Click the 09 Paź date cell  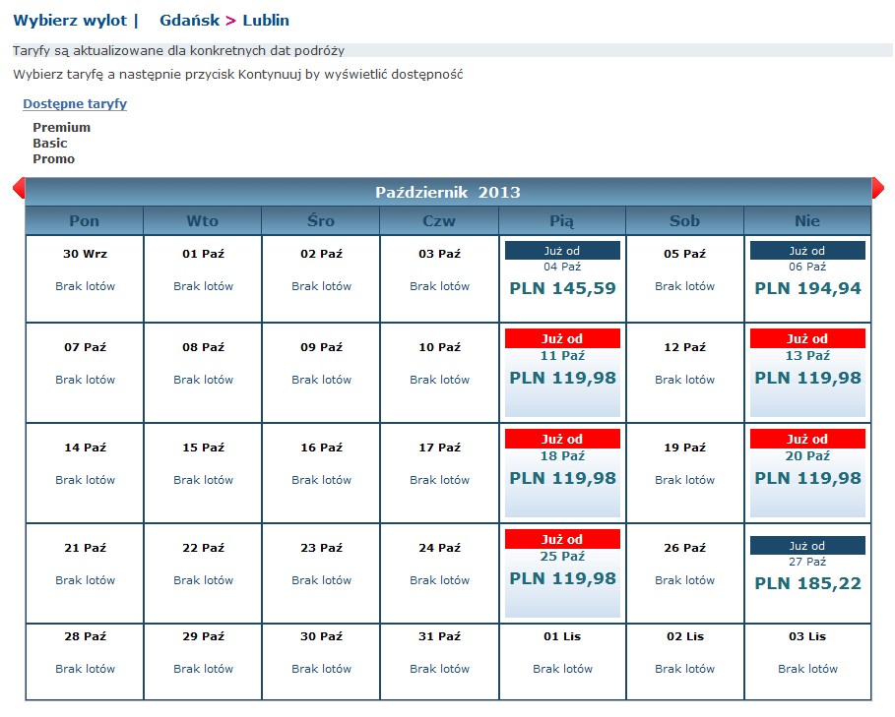pos(321,373)
